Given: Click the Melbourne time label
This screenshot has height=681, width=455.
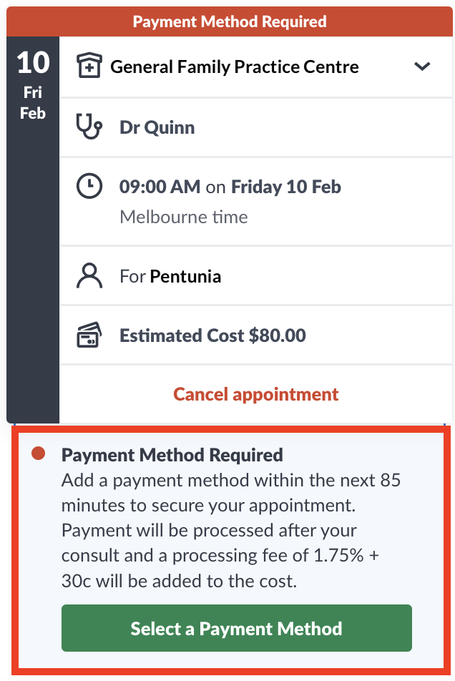Looking at the screenshot, I should tap(184, 217).
